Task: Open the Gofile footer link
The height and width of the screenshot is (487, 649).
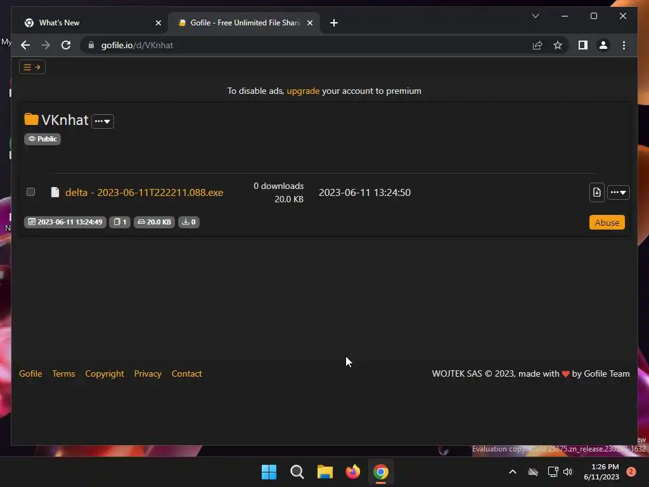Action: (30, 373)
